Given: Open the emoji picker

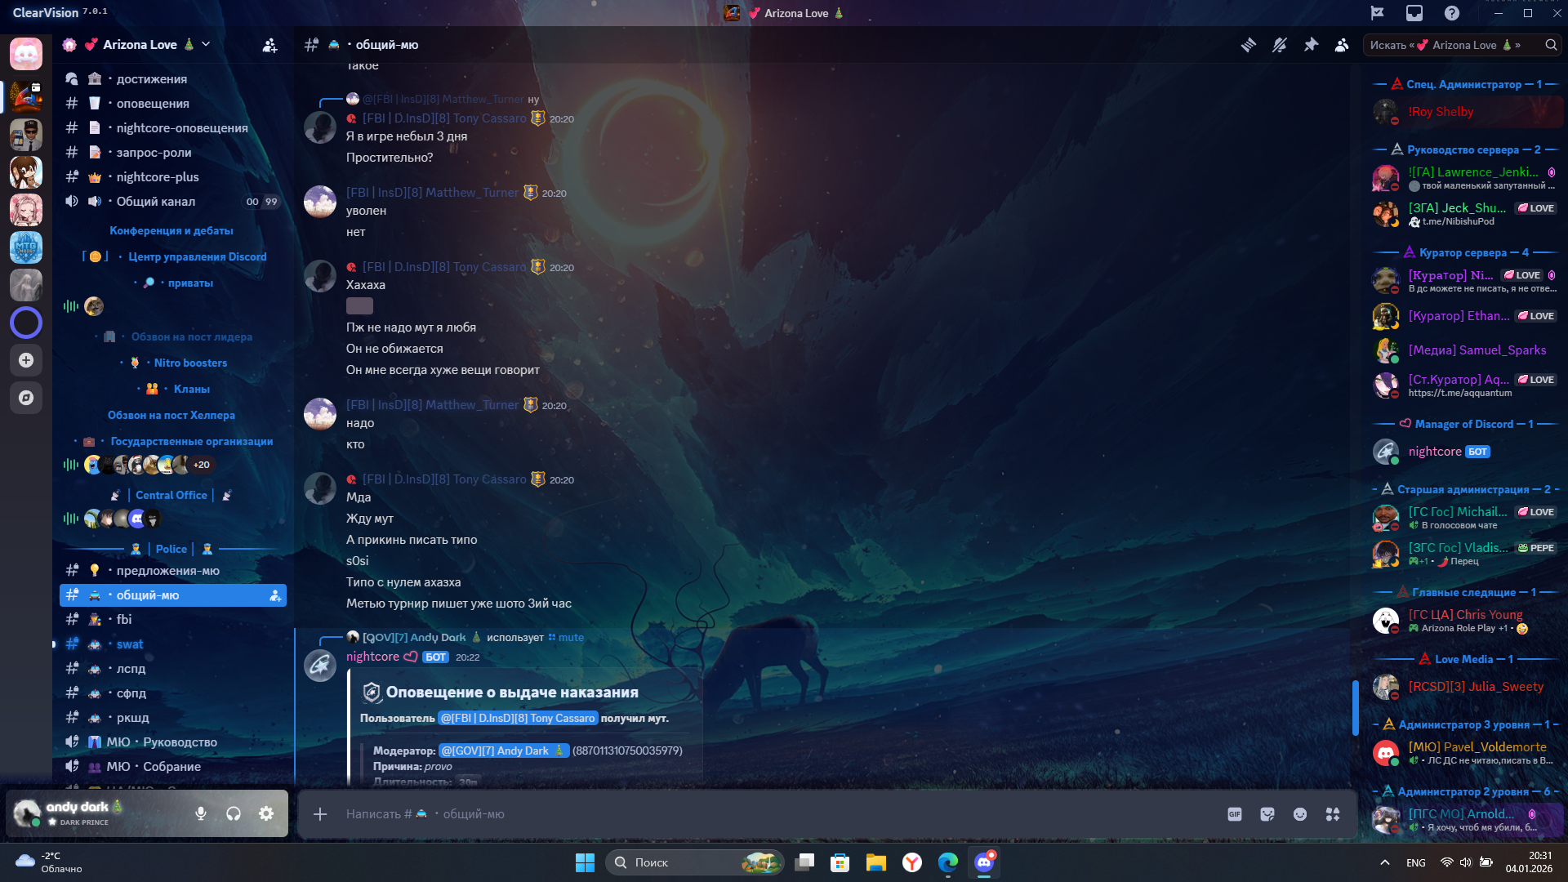Looking at the screenshot, I should click(1299, 814).
